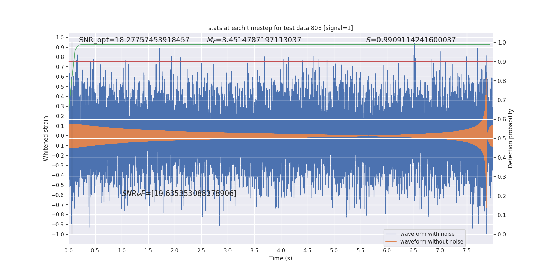The image size is (548, 274).
Task: Click the 0.0 tick on the time axis
Action: point(68,251)
